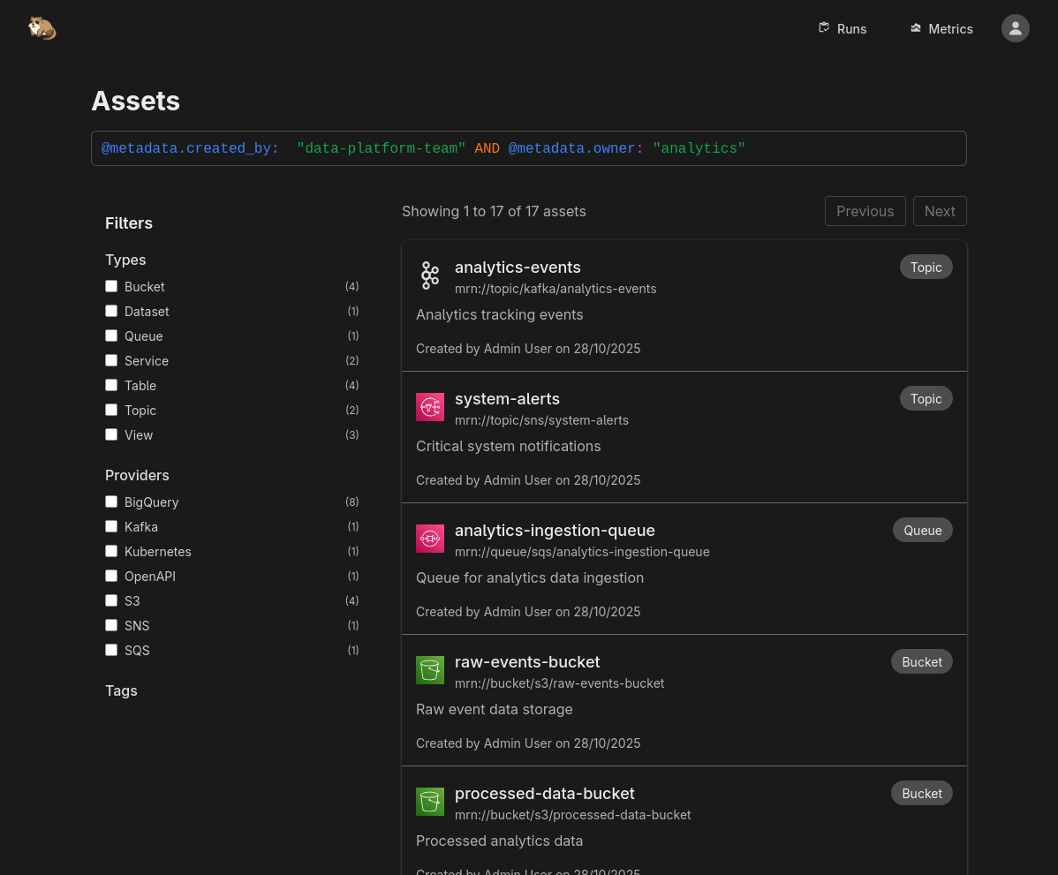Check the BigQuery provider filter
Screen dimensions: 1058x875
(111, 501)
